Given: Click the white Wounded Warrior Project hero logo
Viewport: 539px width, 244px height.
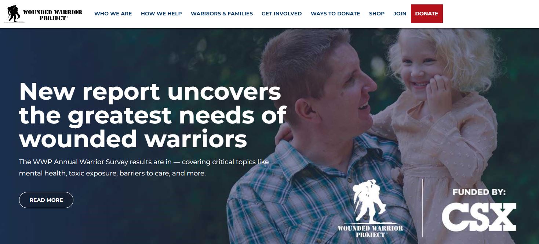Looking at the screenshot, I should tap(370, 208).
